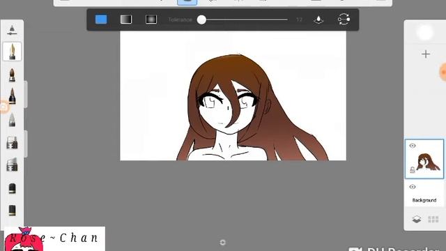The width and height of the screenshot is (446, 251).
Task: Open the grid view icon in layer panel
Action: click(x=433, y=219)
